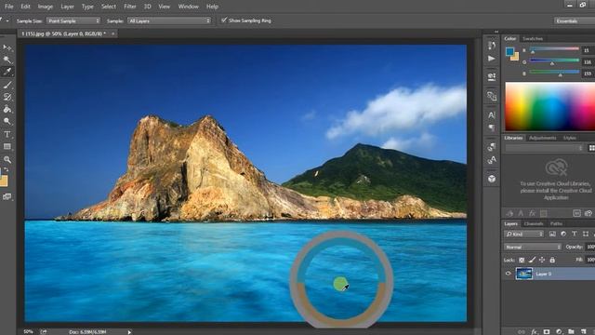Viewport: 595px width, 335px height.
Task: Open layer filter Kind dropdown
Action: click(x=524, y=234)
